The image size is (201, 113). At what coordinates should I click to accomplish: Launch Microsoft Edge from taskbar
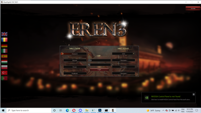67,110
